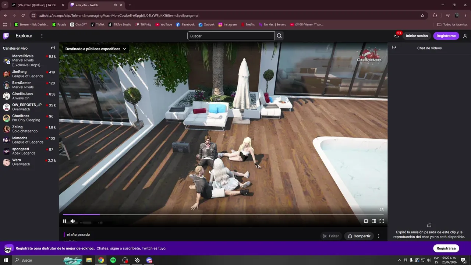The height and width of the screenshot is (265, 471).
Task: Open the No Hesi | Servers bookmark
Action: pos(272,25)
